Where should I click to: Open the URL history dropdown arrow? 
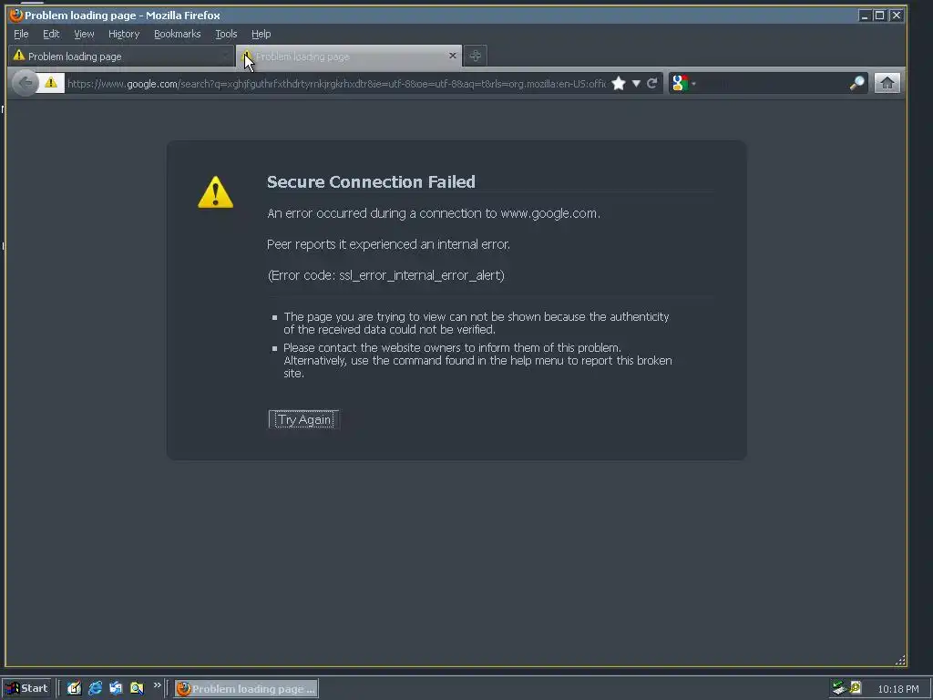coord(636,83)
